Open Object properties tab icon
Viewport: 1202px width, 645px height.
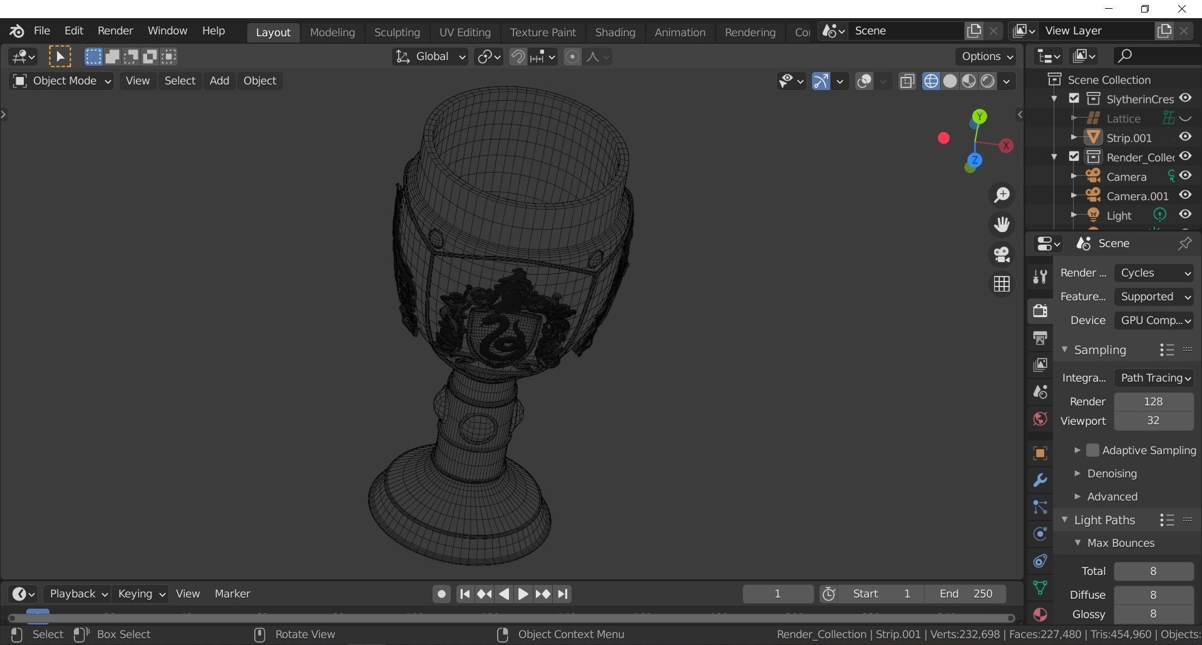coord(1040,453)
